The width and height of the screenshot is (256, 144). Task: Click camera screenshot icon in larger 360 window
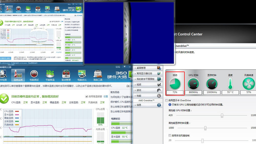click(128, 86)
